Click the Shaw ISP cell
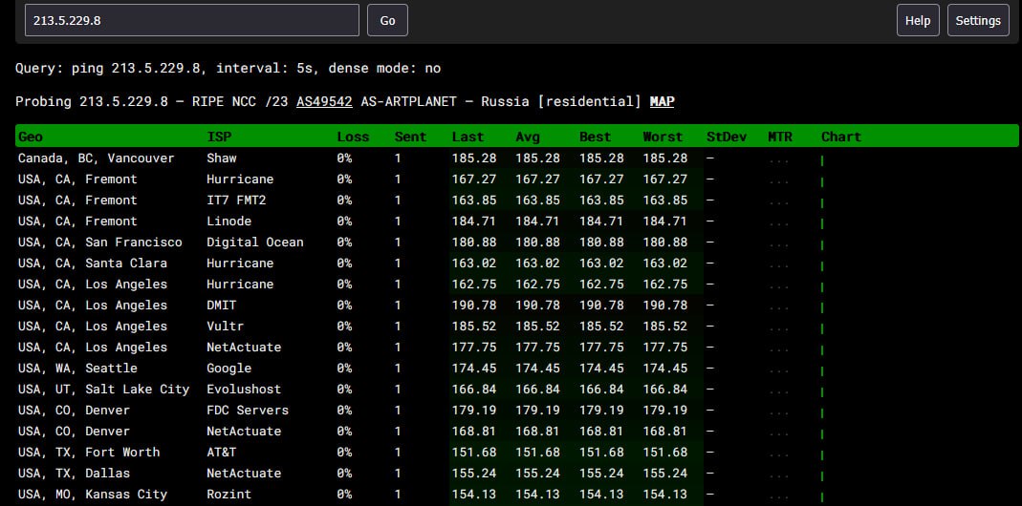This screenshot has width=1022, height=506. pyautogui.click(x=222, y=158)
